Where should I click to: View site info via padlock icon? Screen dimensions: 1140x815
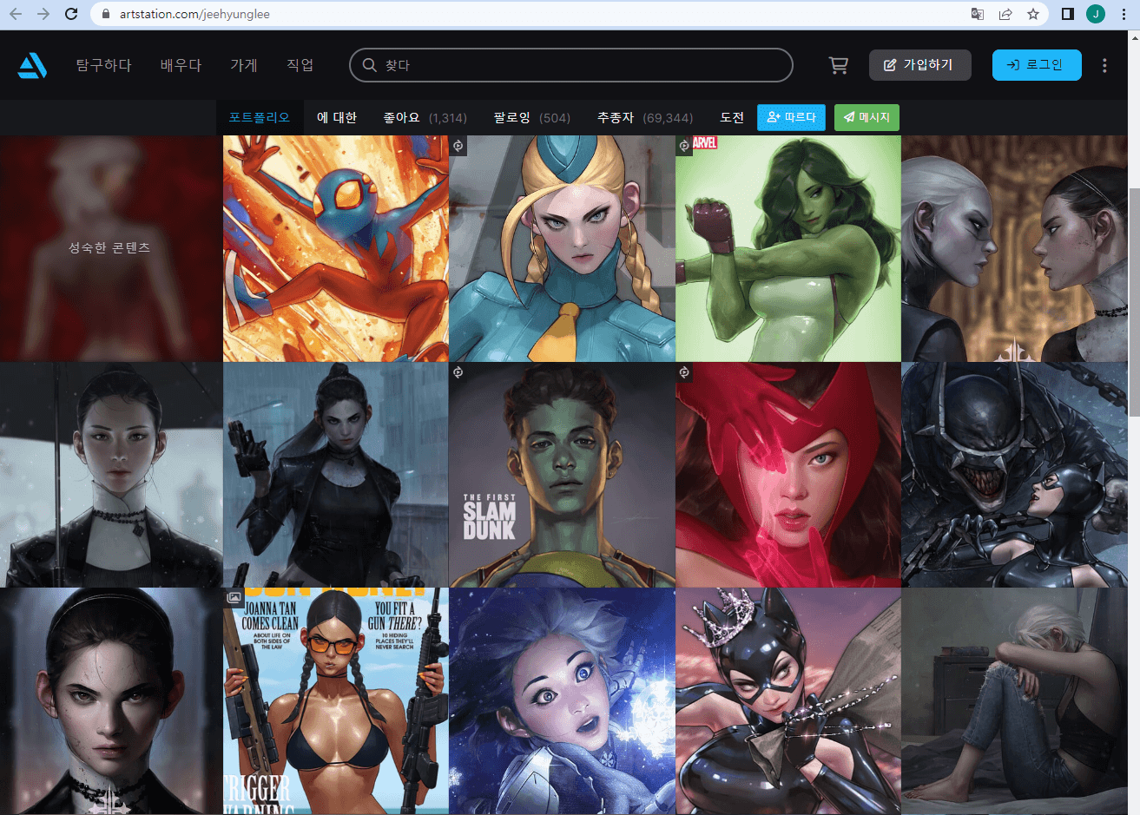tap(105, 14)
